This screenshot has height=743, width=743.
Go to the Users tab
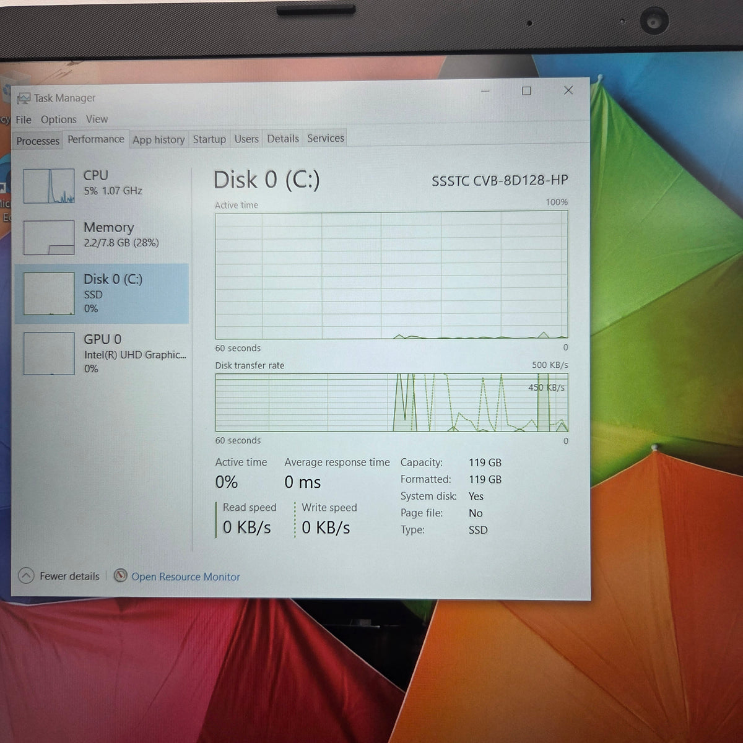(246, 139)
